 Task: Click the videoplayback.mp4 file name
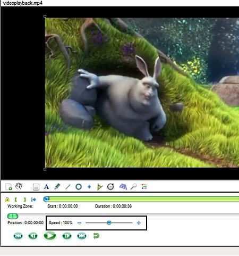click(23, 3)
